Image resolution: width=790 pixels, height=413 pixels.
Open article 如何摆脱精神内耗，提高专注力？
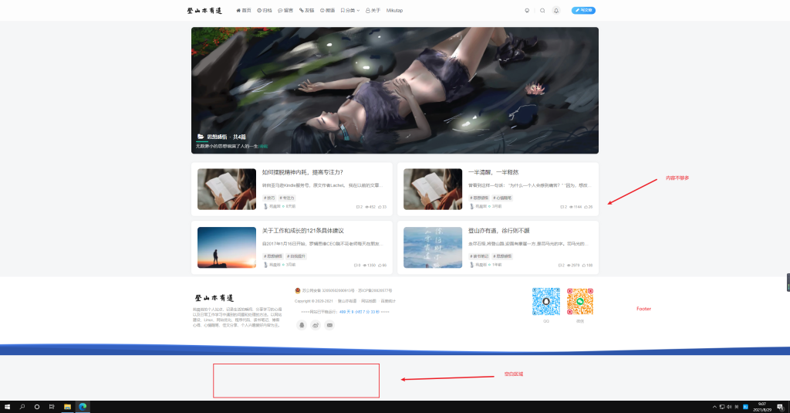tap(302, 172)
